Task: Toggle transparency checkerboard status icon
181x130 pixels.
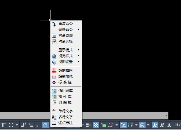Action: [96, 125]
